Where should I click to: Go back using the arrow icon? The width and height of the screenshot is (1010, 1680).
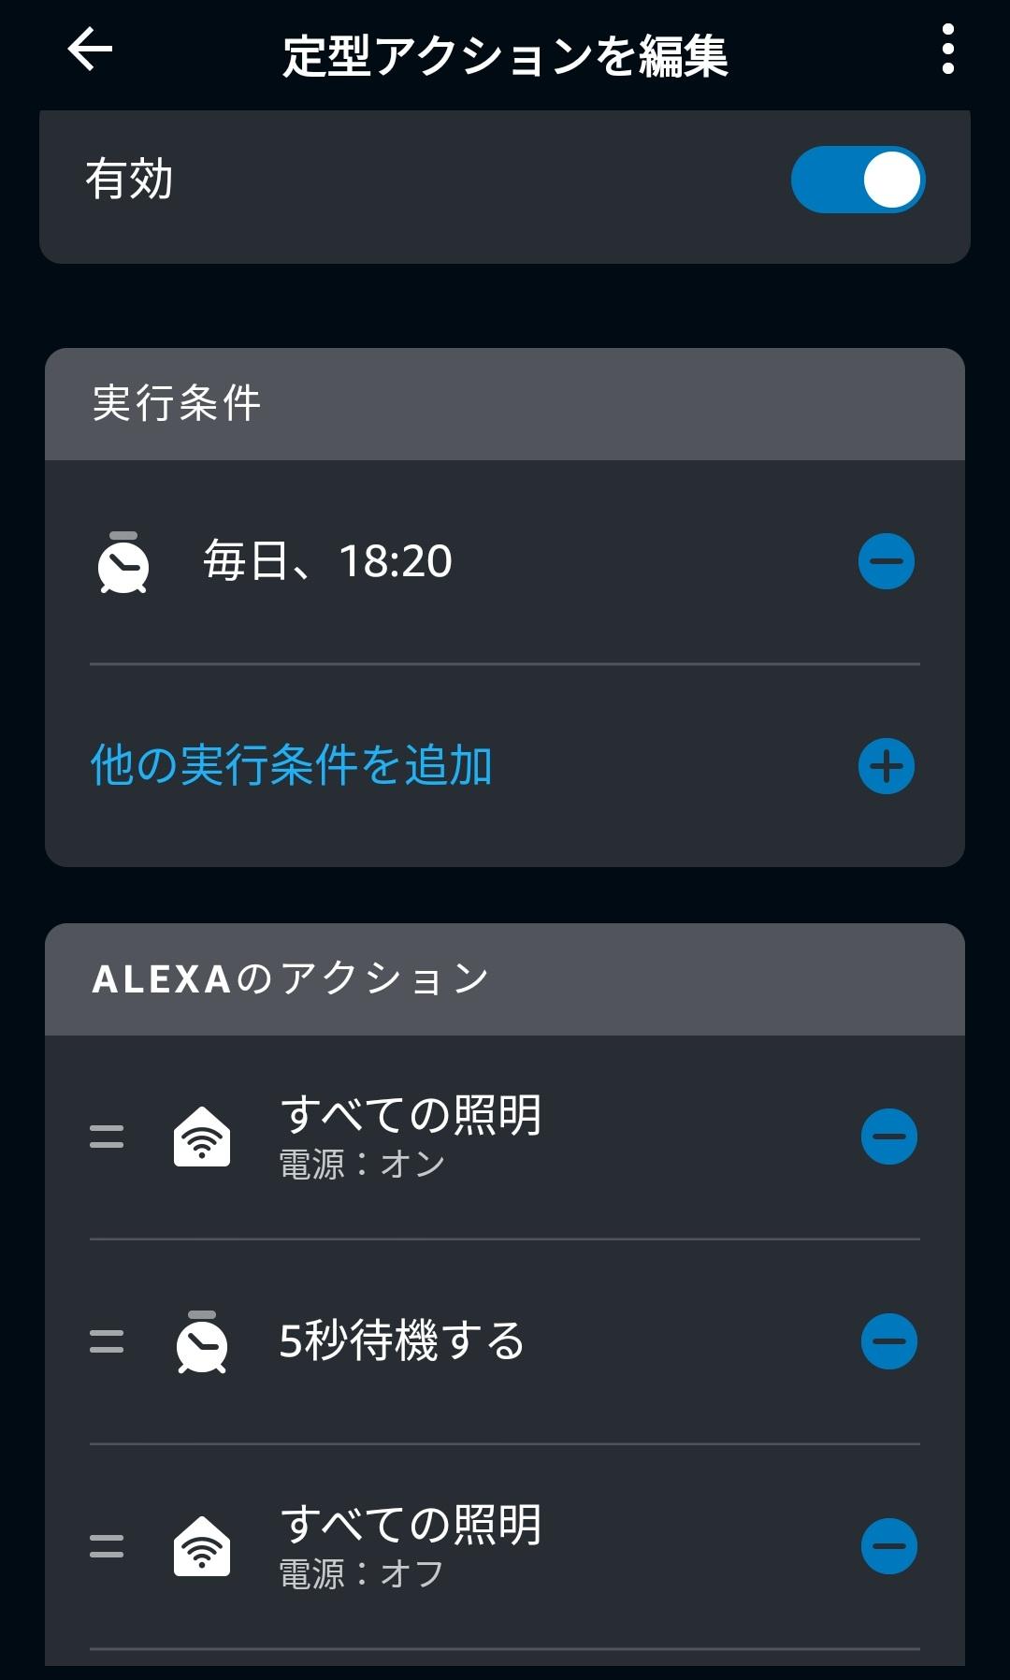(90, 50)
